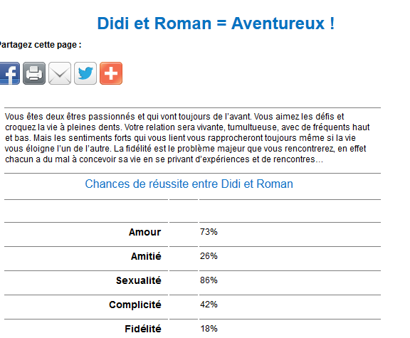Click the 86% Sexualité score

coord(209,280)
